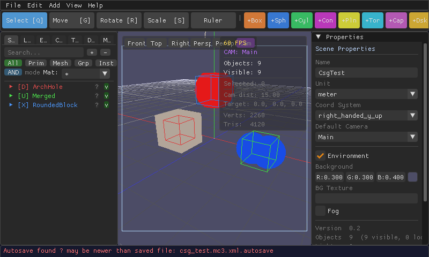Toggle visibility of Merged
Image resolution: width=429 pixels, height=257 pixels.
tap(106, 96)
